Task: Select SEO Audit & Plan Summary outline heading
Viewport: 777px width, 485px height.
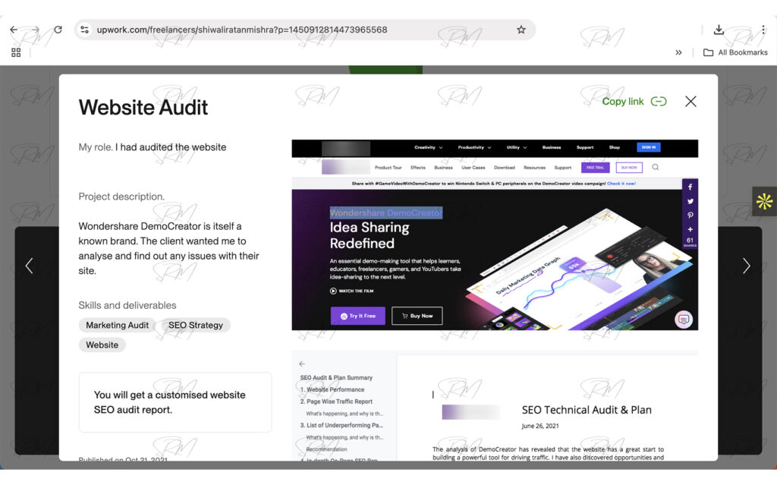Action: [x=336, y=378]
